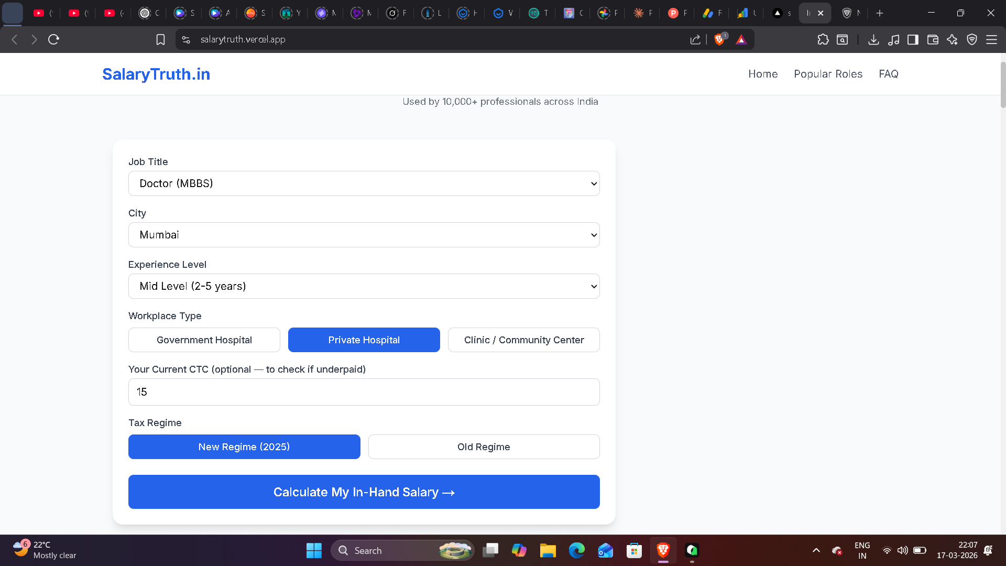The width and height of the screenshot is (1006, 566).
Task: Open the Experience Level dropdown
Action: tap(364, 286)
